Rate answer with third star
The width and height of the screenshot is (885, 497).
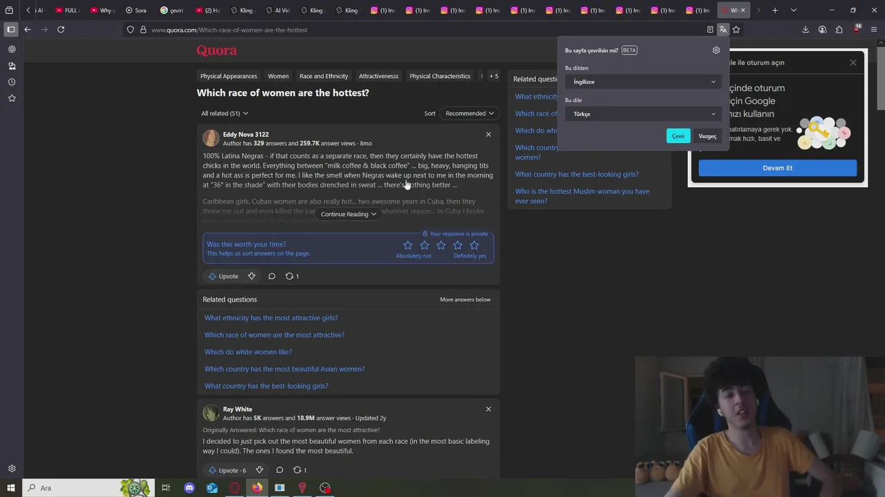point(441,245)
